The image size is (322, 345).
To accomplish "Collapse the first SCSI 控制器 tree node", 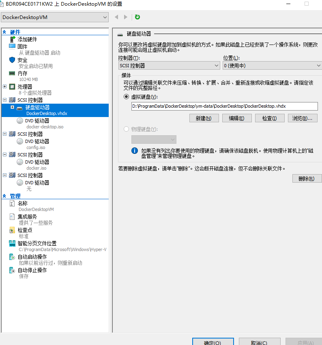I will click(4, 100).
